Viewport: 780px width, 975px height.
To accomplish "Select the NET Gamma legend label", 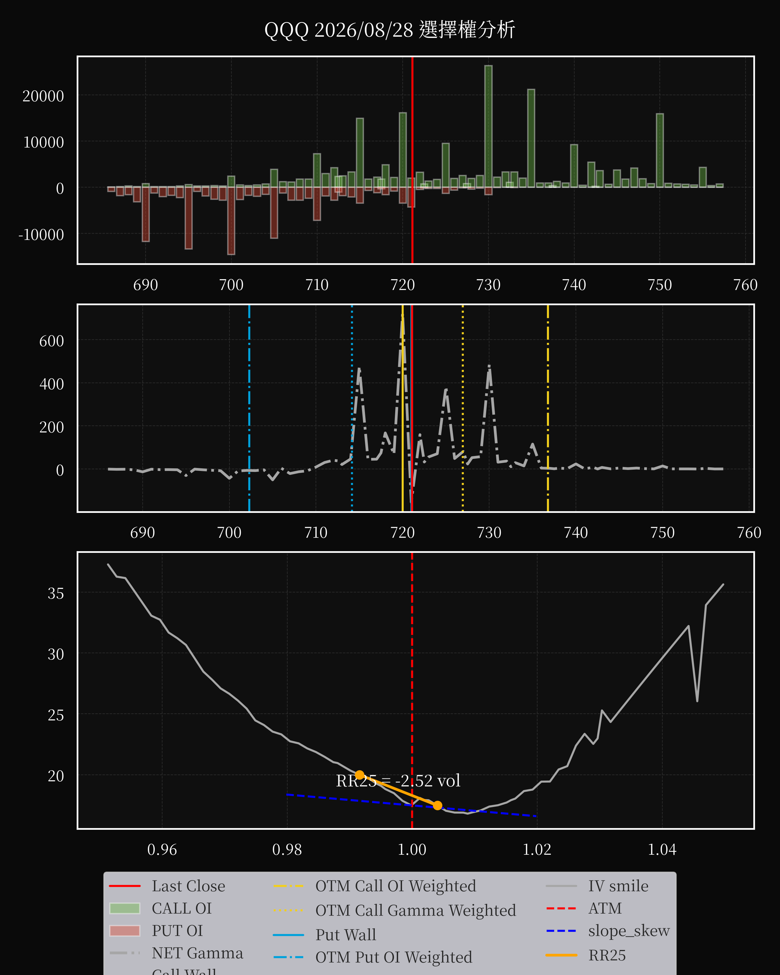I will (x=198, y=953).
